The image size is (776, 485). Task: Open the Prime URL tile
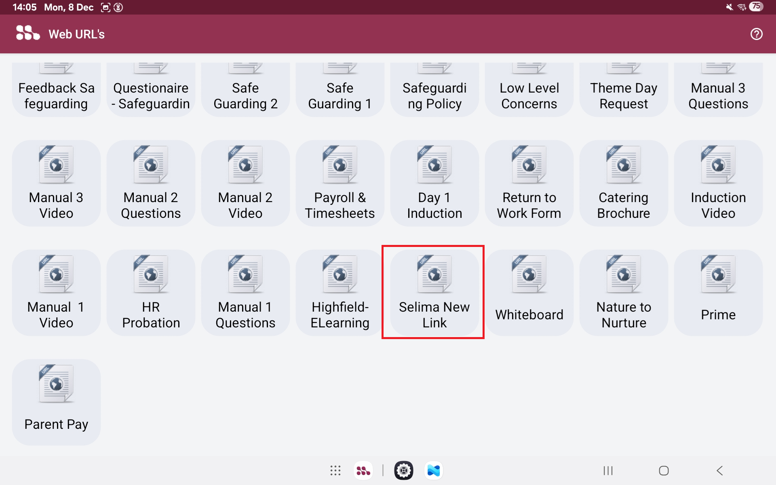(x=718, y=292)
